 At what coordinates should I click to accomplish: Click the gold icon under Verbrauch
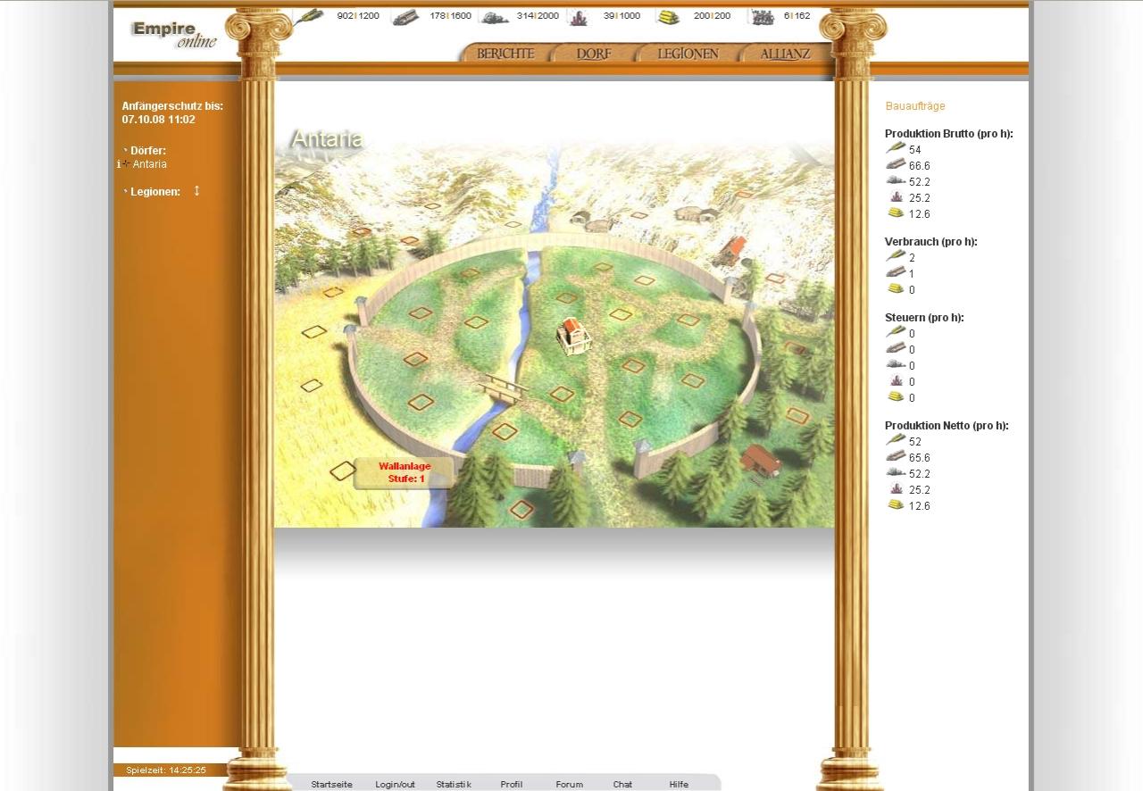(896, 288)
